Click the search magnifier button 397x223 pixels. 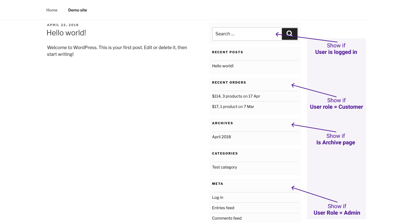tap(290, 34)
